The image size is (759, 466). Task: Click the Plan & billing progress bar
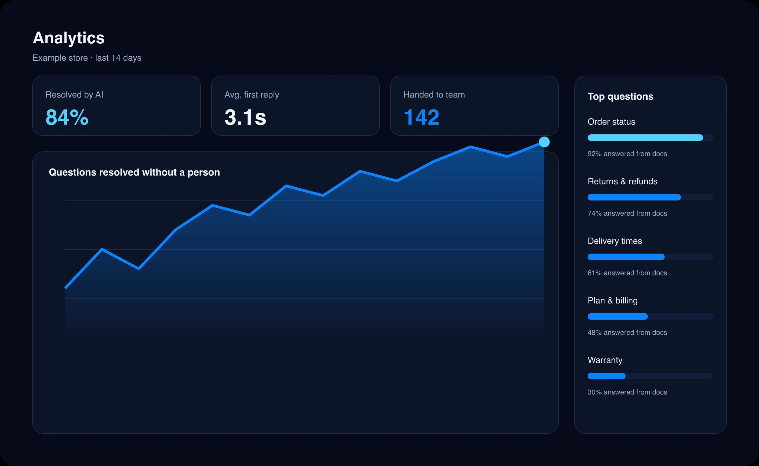click(651, 316)
